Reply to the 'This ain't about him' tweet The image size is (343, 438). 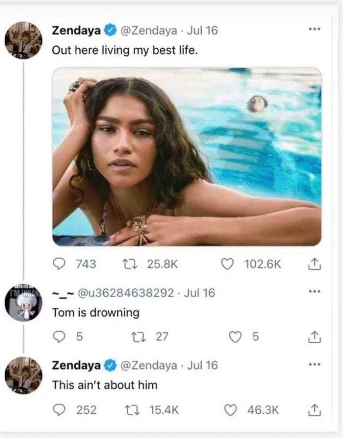[x=59, y=409]
